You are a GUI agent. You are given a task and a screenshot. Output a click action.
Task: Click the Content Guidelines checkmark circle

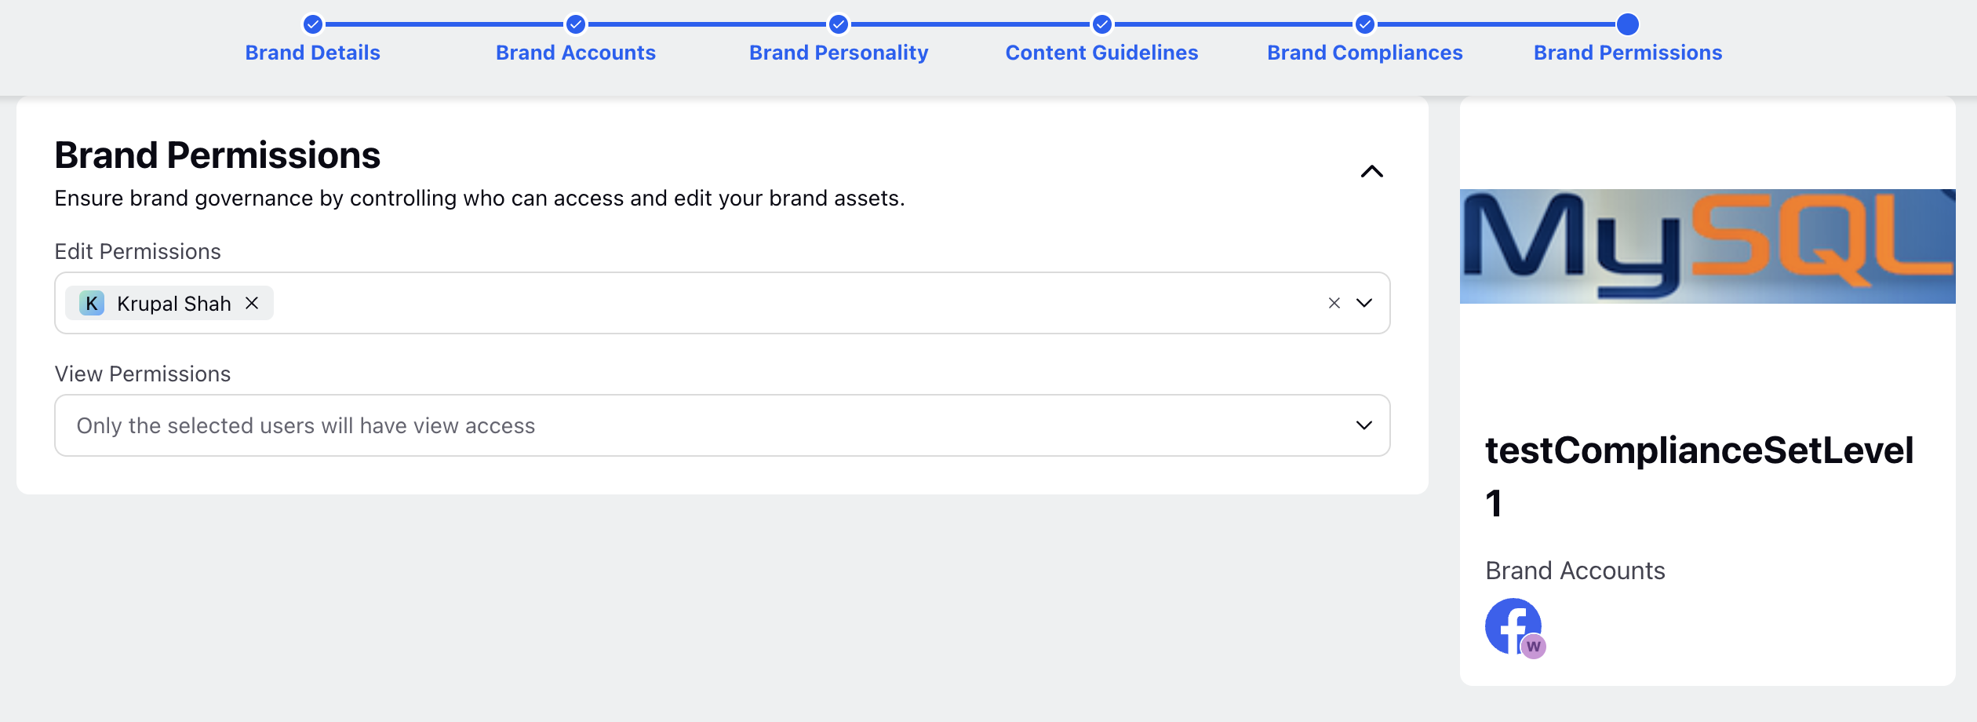click(1102, 24)
